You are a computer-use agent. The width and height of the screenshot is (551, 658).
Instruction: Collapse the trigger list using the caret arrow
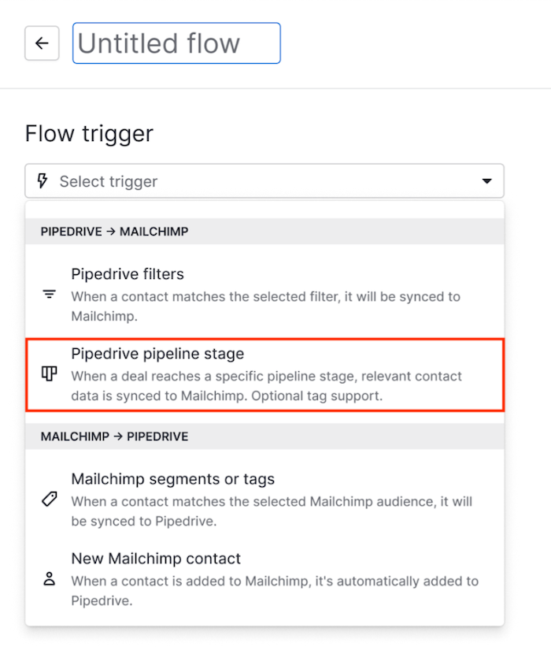pos(486,181)
